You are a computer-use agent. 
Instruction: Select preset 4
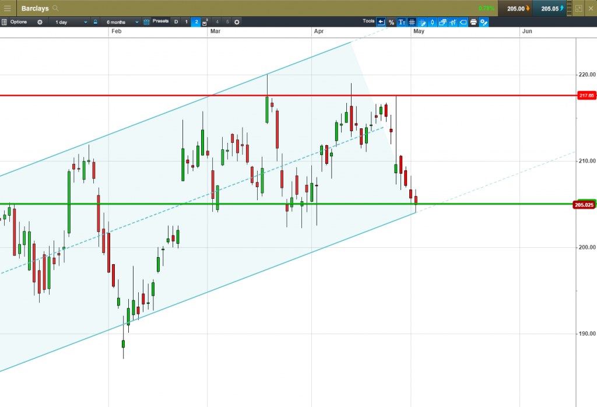(217, 22)
